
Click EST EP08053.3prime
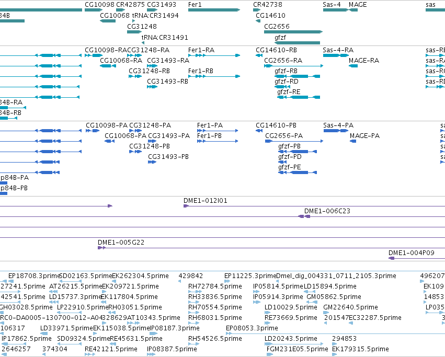point(252,328)
